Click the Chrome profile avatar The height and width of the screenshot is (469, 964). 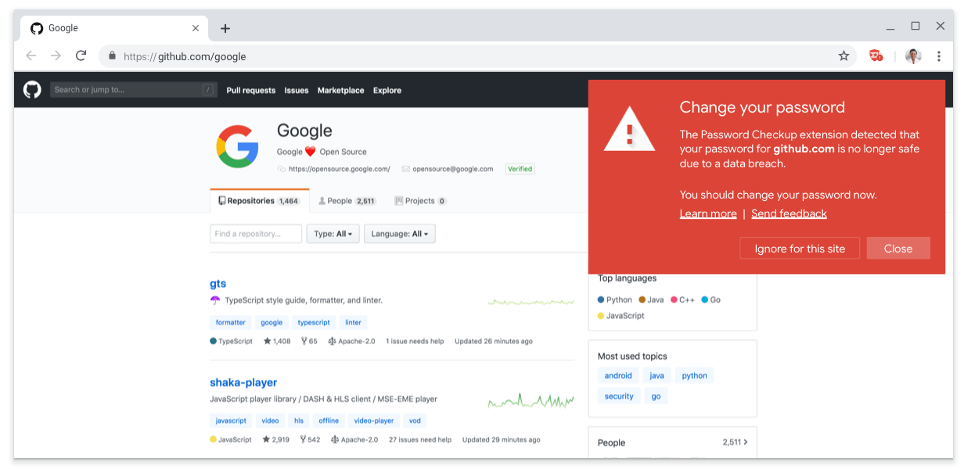(x=912, y=56)
